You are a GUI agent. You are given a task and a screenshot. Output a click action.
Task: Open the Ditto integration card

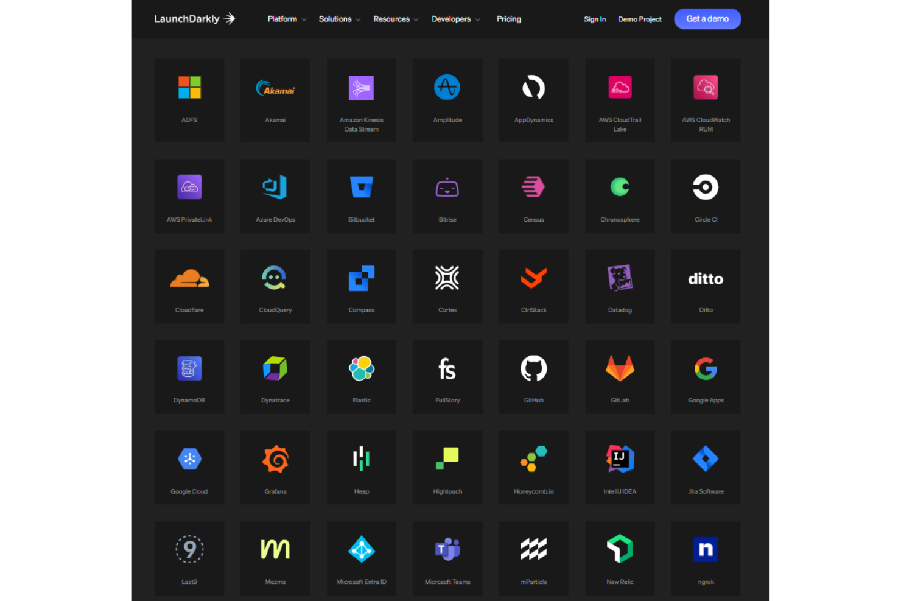tap(706, 286)
